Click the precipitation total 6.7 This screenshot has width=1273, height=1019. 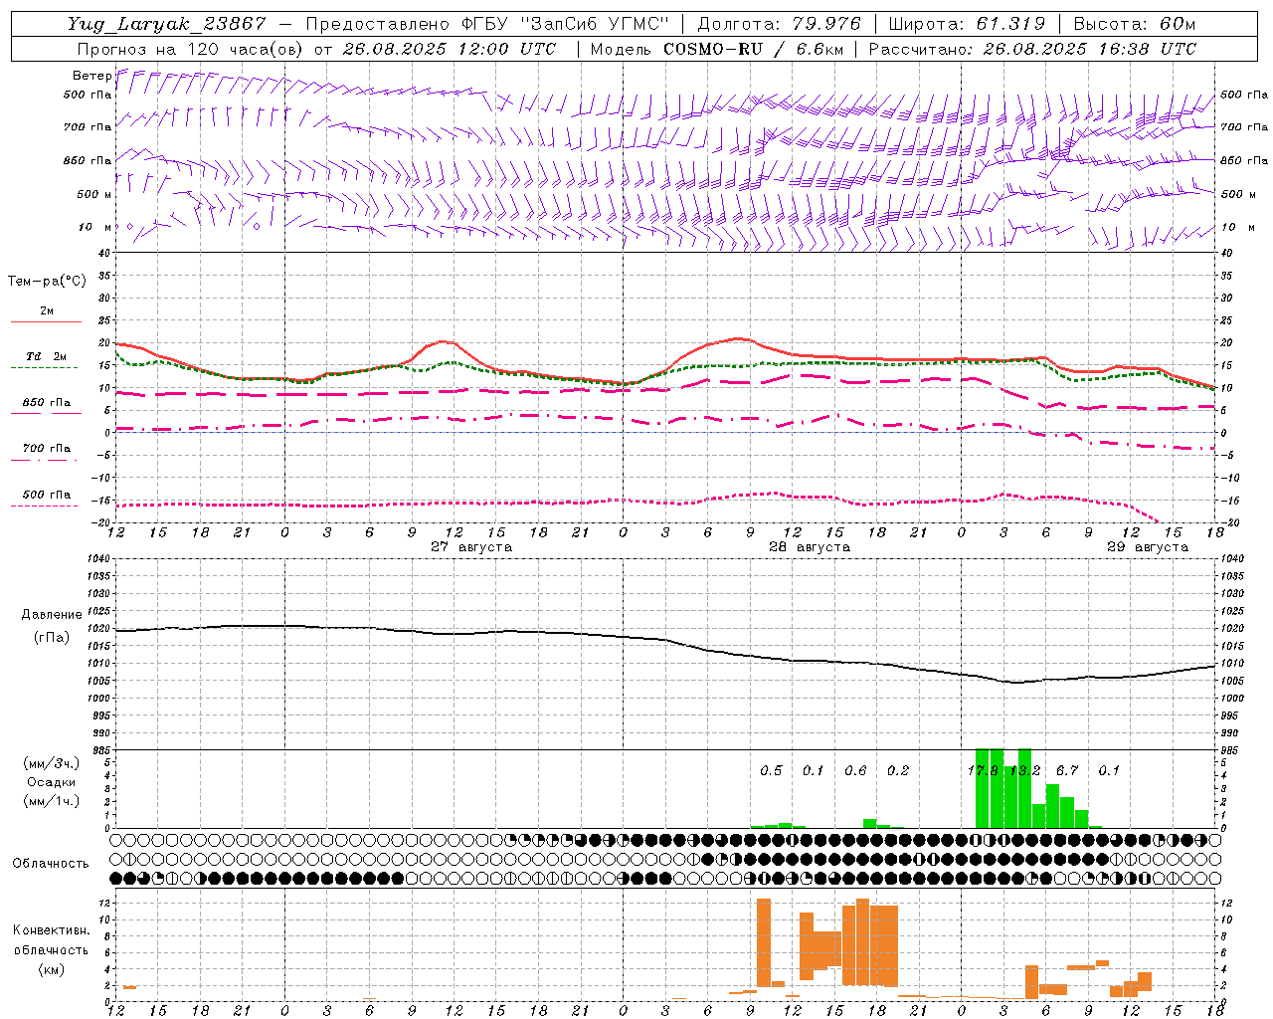(1067, 771)
